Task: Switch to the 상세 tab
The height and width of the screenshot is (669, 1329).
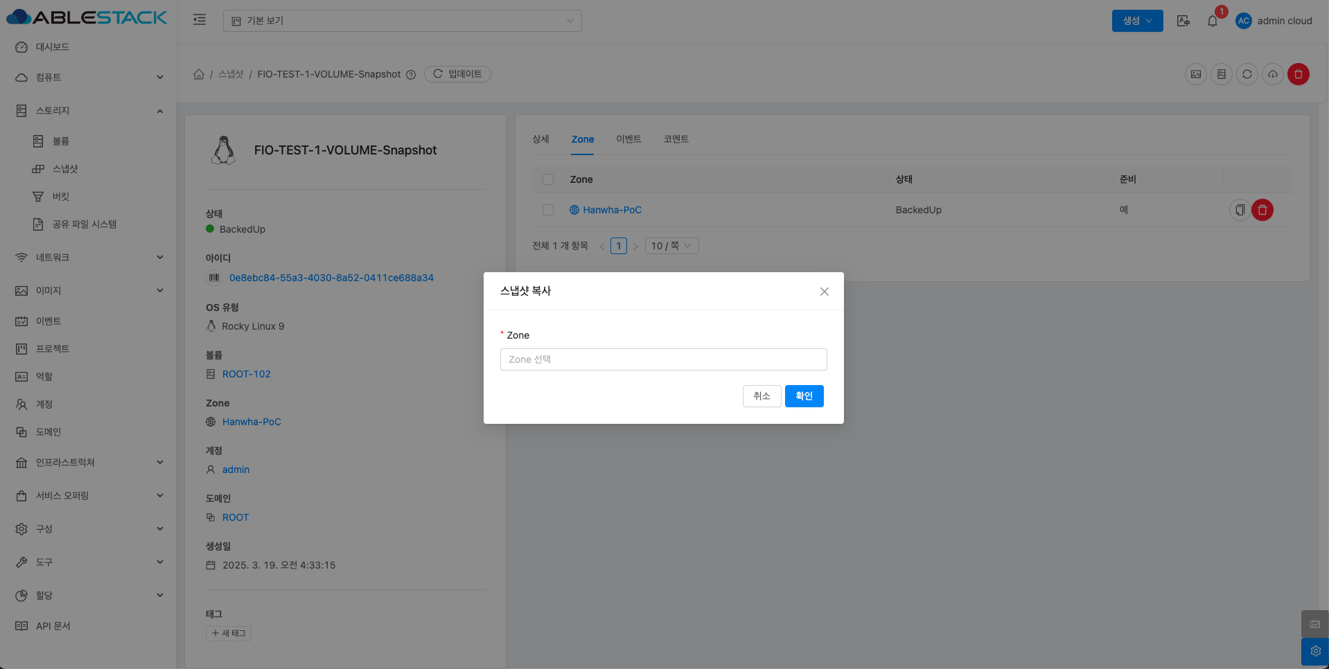Action: pyautogui.click(x=540, y=139)
